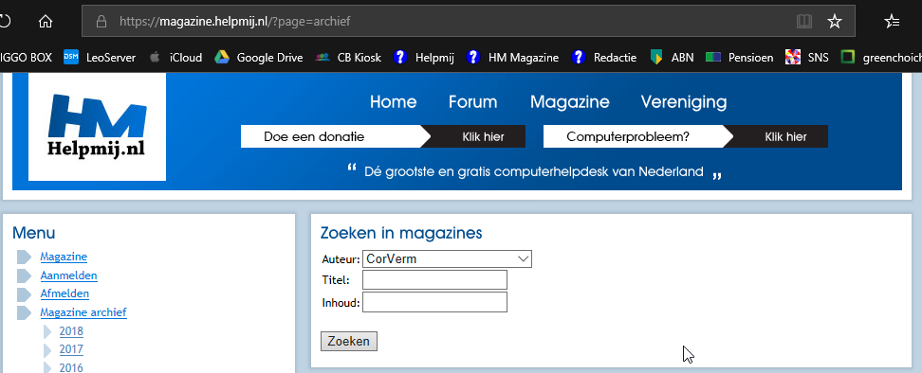Open the favorites list icon
This screenshot has height=373, width=922.
point(892,22)
